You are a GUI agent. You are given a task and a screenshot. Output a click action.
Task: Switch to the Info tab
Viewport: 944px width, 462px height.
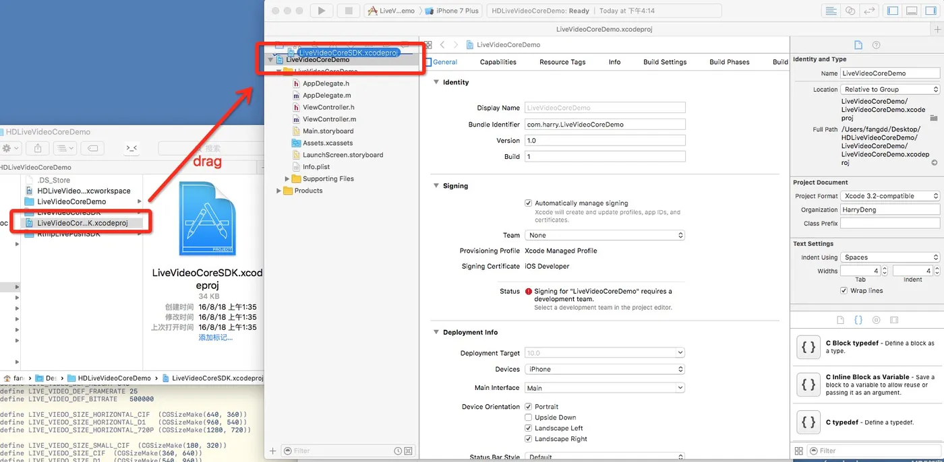click(614, 62)
